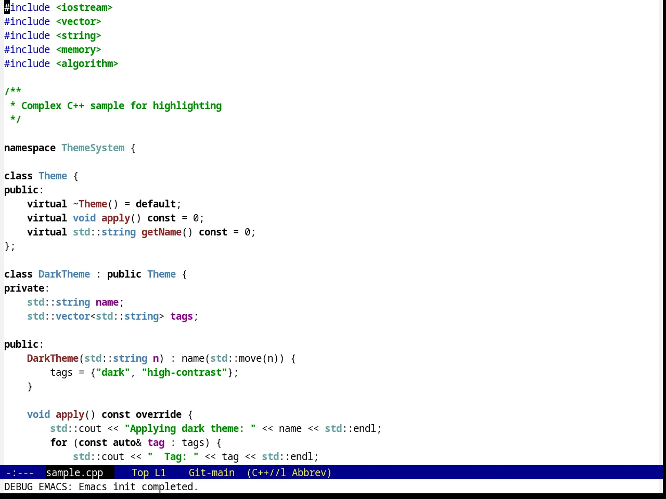Click the Abbrev minor mode indicator
Viewport: 666px width, 499px height.
(x=309, y=472)
